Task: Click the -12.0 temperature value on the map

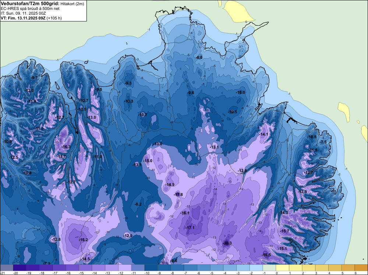Action: tap(29, 90)
